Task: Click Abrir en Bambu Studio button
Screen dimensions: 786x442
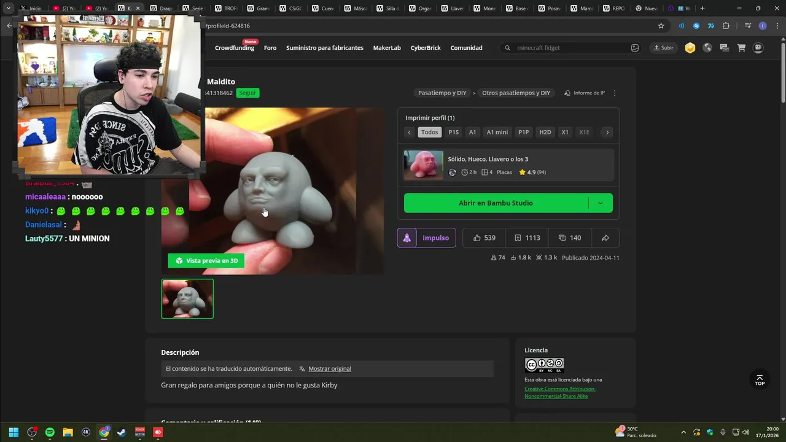Action: (496, 203)
